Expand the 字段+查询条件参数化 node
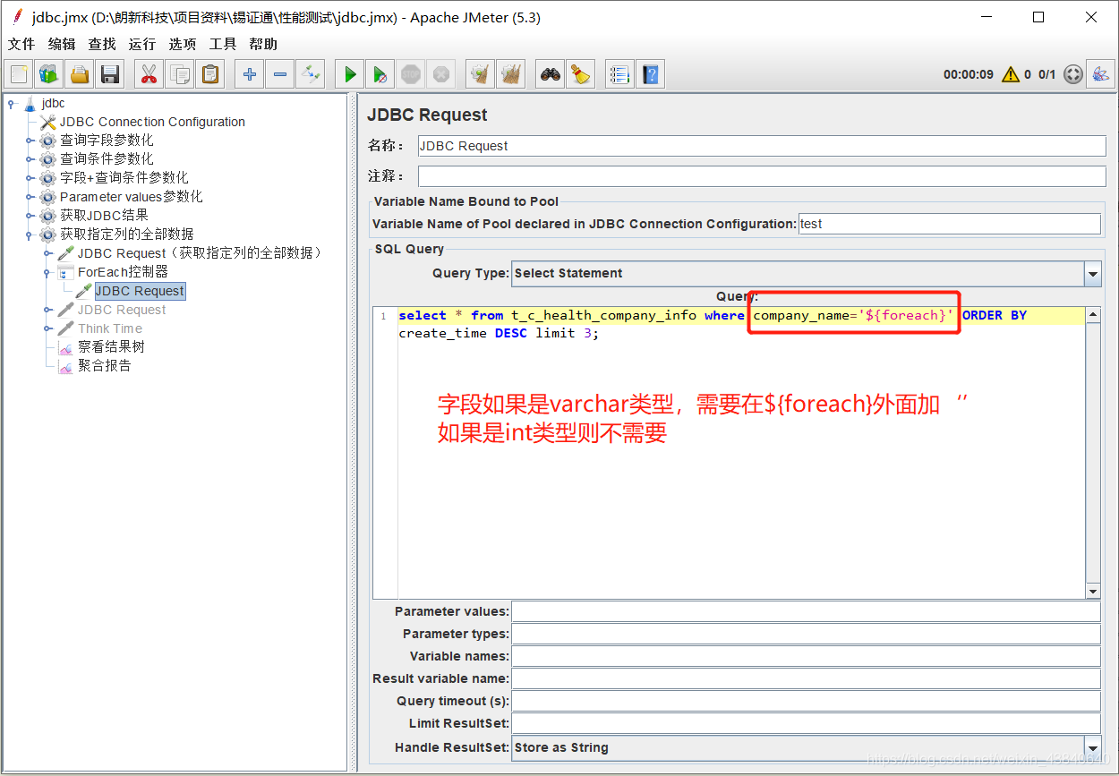The width and height of the screenshot is (1119, 776). tap(30, 178)
